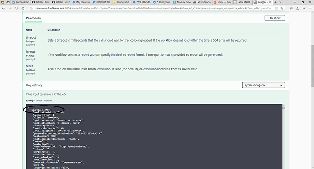Click the "applicationdate" line in the JSON example
Screen dimensions: 314x169
[x=58, y=121]
